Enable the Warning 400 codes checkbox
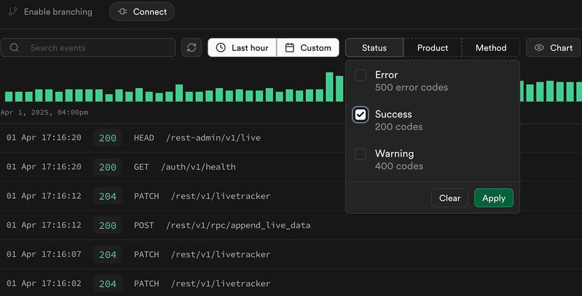Image resolution: width=582 pixels, height=296 pixels. click(x=361, y=154)
